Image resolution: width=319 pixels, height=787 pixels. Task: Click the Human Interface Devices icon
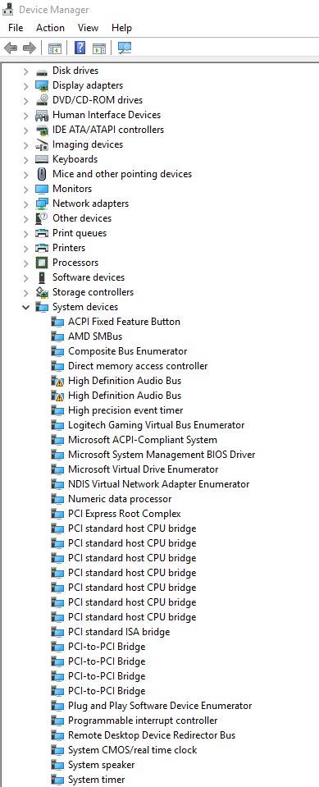pos(42,115)
